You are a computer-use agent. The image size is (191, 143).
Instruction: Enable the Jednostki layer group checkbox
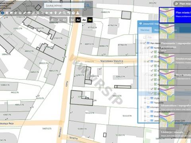pyautogui.click(x=148, y=120)
